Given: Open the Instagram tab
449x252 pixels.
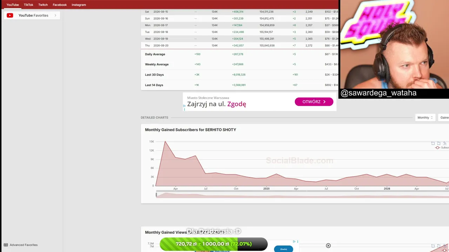Looking at the screenshot, I should (x=79, y=5).
